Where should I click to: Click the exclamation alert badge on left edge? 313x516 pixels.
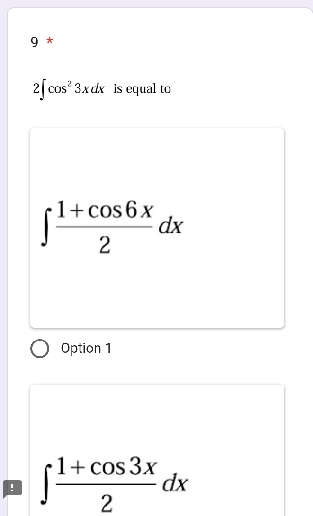[x=12, y=488]
